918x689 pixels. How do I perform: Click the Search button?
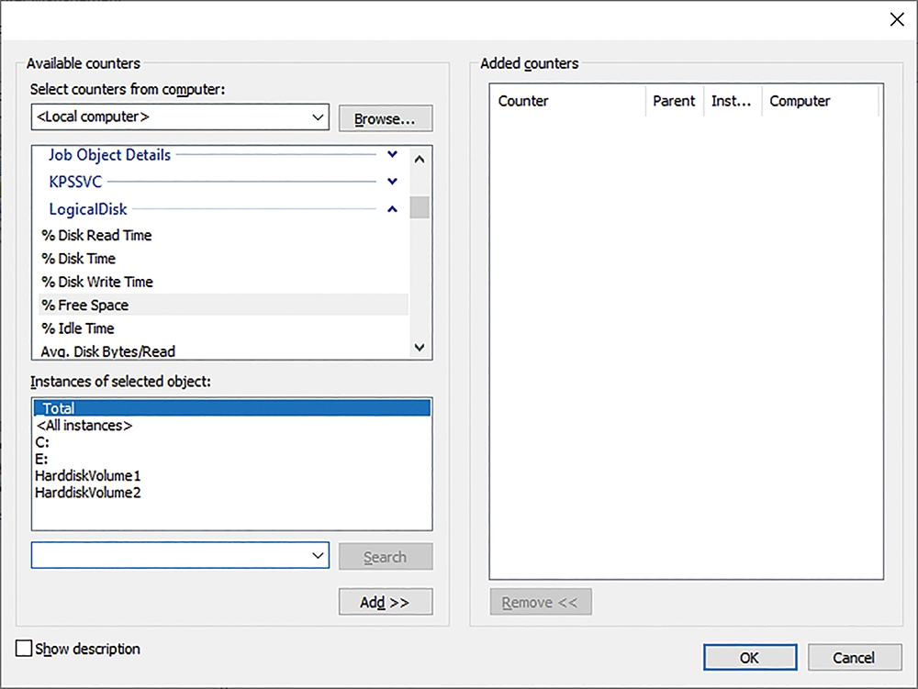click(386, 557)
